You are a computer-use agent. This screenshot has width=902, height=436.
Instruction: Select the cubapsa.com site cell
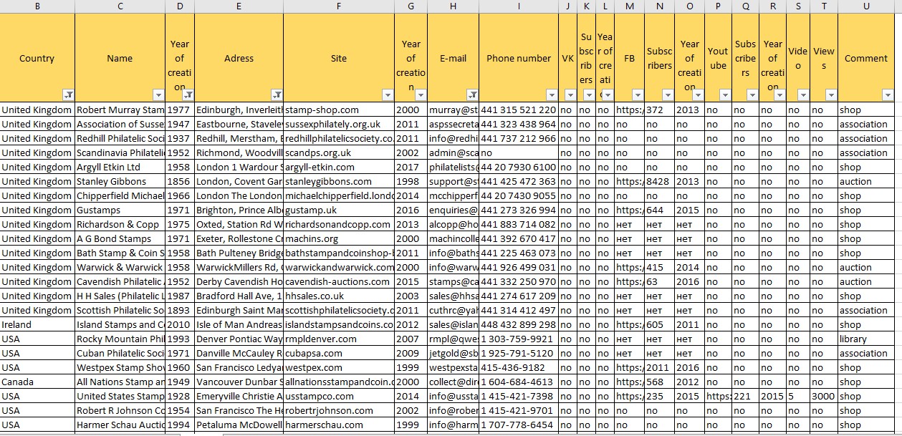coord(339,354)
